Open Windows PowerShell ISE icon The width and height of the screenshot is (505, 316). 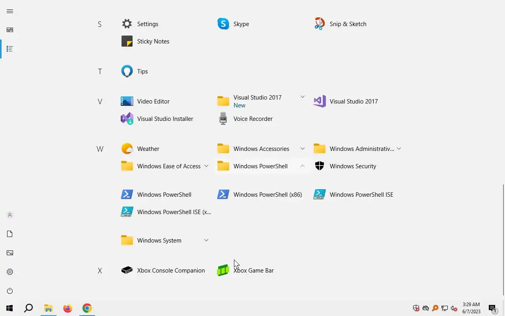(x=320, y=194)
